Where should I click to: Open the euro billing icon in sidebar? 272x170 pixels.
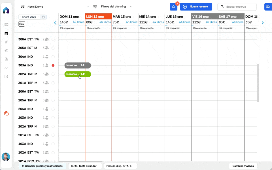click(x=6, y=51)
